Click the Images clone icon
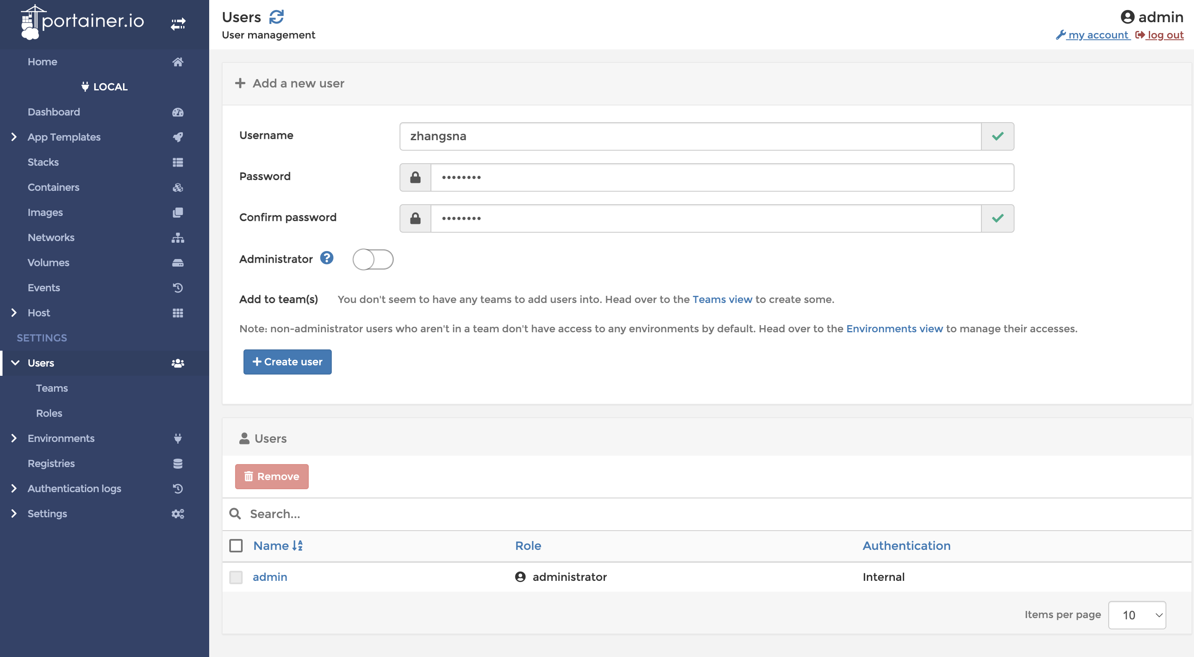Viewport: 1194px width, 657px height. [x=177, y=212]
